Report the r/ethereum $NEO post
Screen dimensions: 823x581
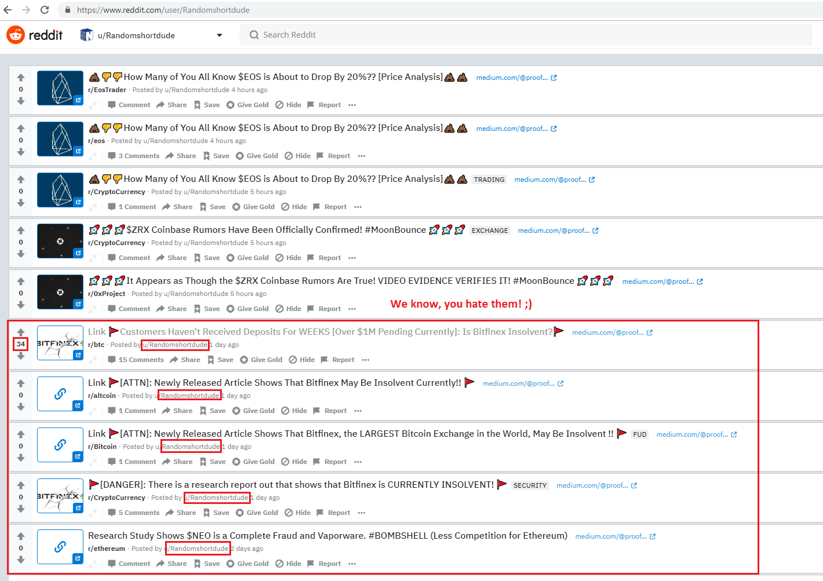(x=324, y=564)
